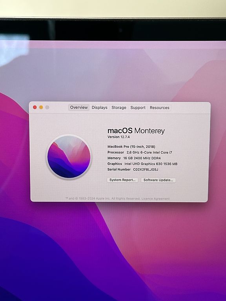226x301 pixels.
Task: Click the Memory 16 GB 2400 MHz DDR4 line
Action: [x=134, y=158]
